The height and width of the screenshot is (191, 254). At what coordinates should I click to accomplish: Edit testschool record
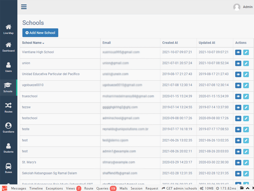(x=246, y=118)
